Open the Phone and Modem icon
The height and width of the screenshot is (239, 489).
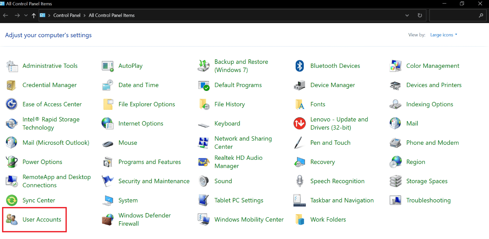pyautogui.click(x=395, y=143)
